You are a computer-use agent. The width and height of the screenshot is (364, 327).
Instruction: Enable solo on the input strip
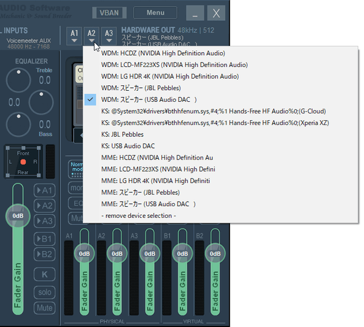tap(45, 292)
